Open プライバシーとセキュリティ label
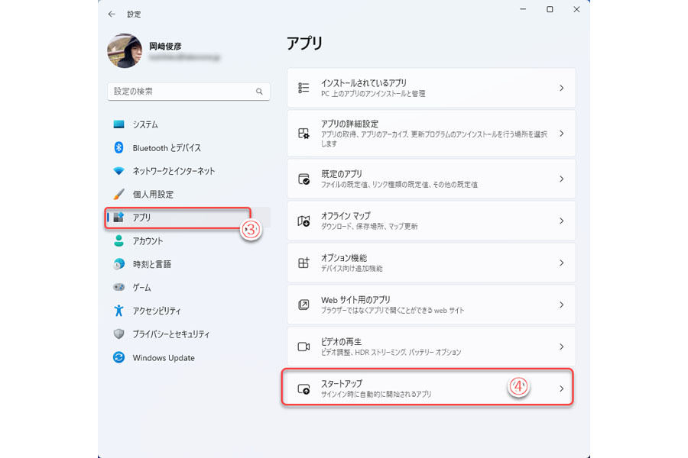The height and width of the screenshot is (458, 688). tap(171, 334)
